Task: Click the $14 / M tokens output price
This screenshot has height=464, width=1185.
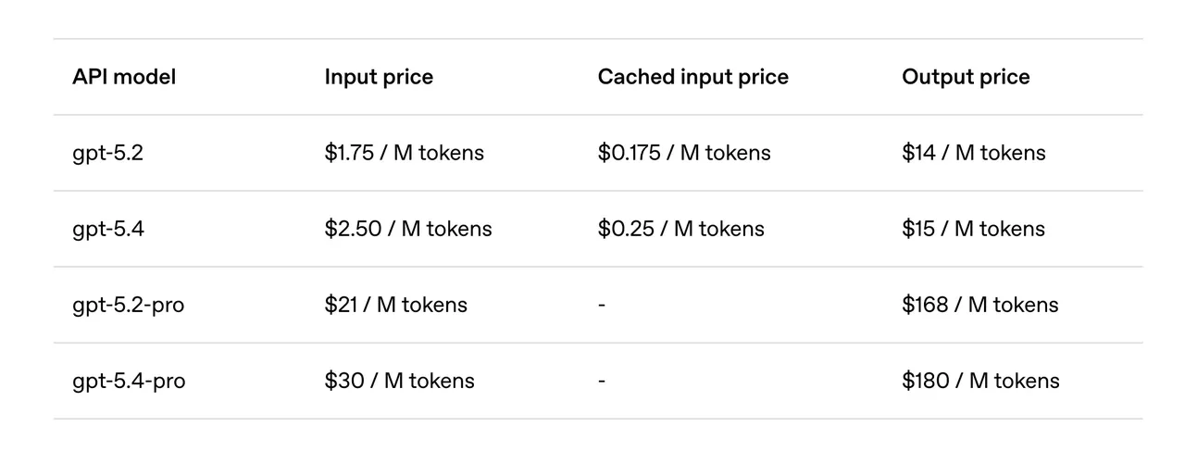Action: pos(973,153)
